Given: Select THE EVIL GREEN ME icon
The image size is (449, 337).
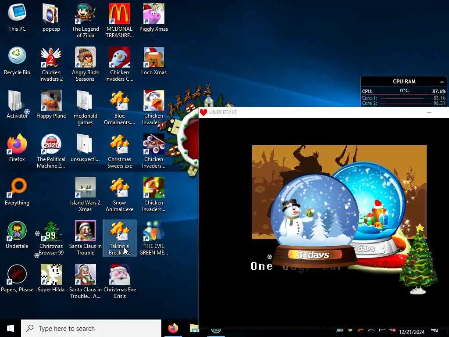Looking at the screenshot, I should pos(154,238).
